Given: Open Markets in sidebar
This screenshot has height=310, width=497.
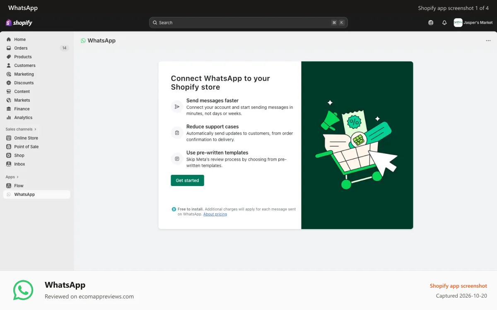Looking at the screenshot, I should [22, 100].
